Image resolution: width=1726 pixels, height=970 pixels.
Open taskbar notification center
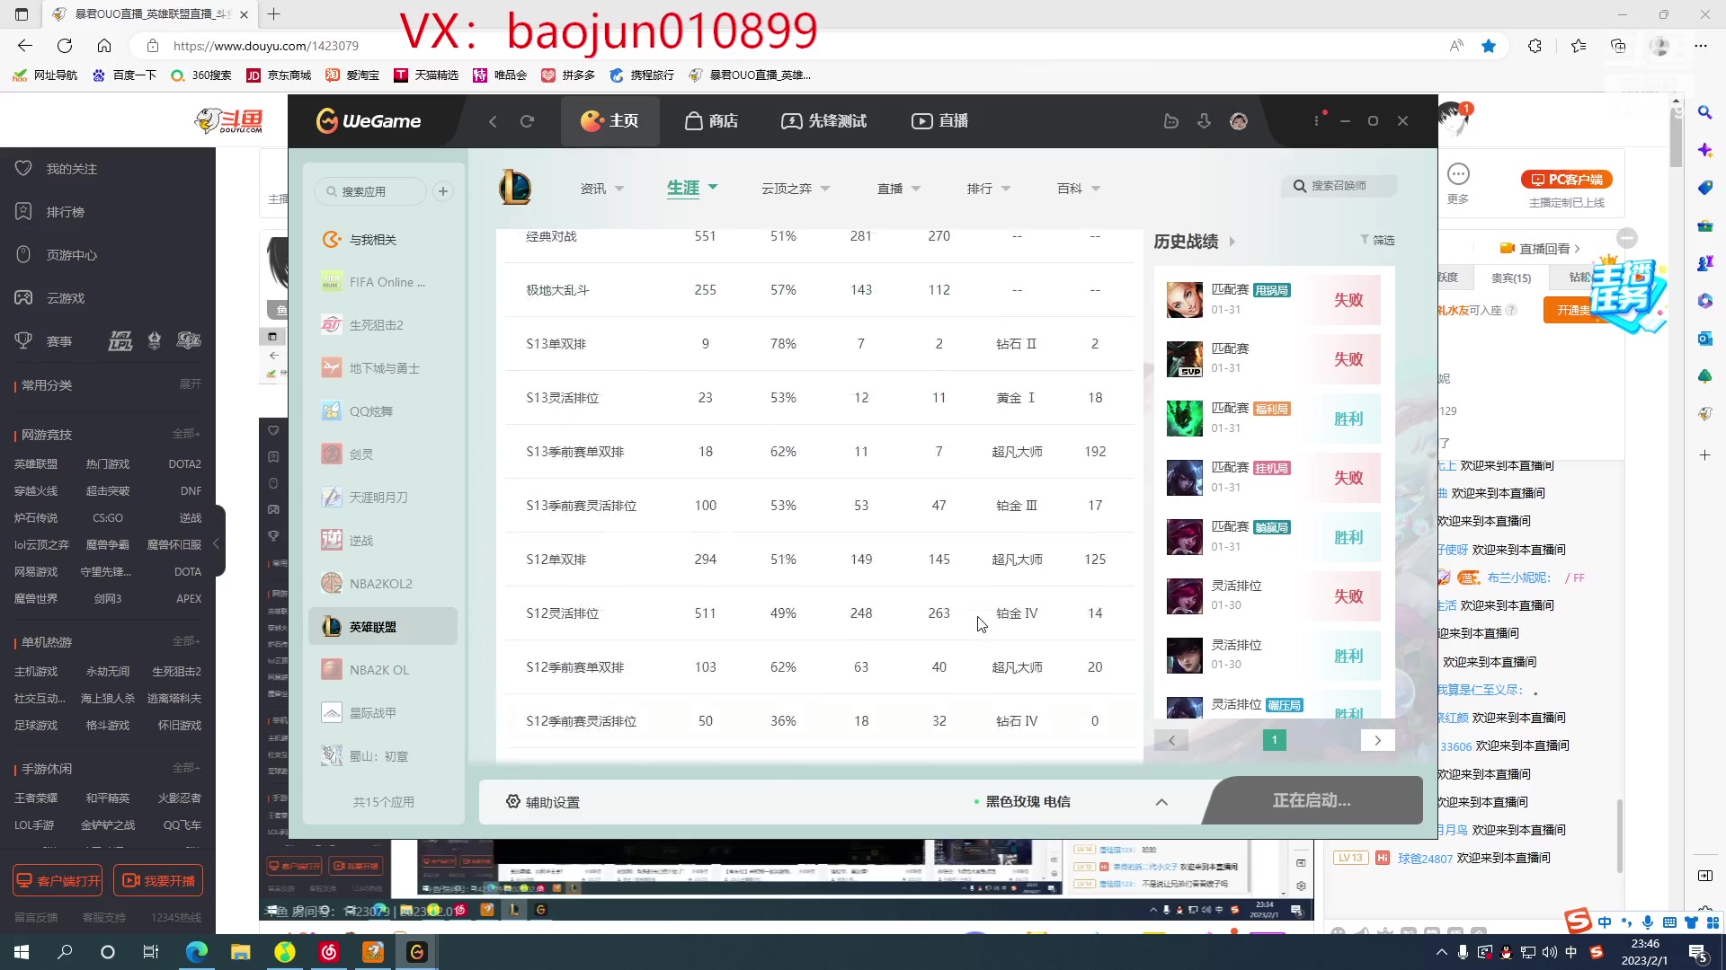coord(1698,952)
